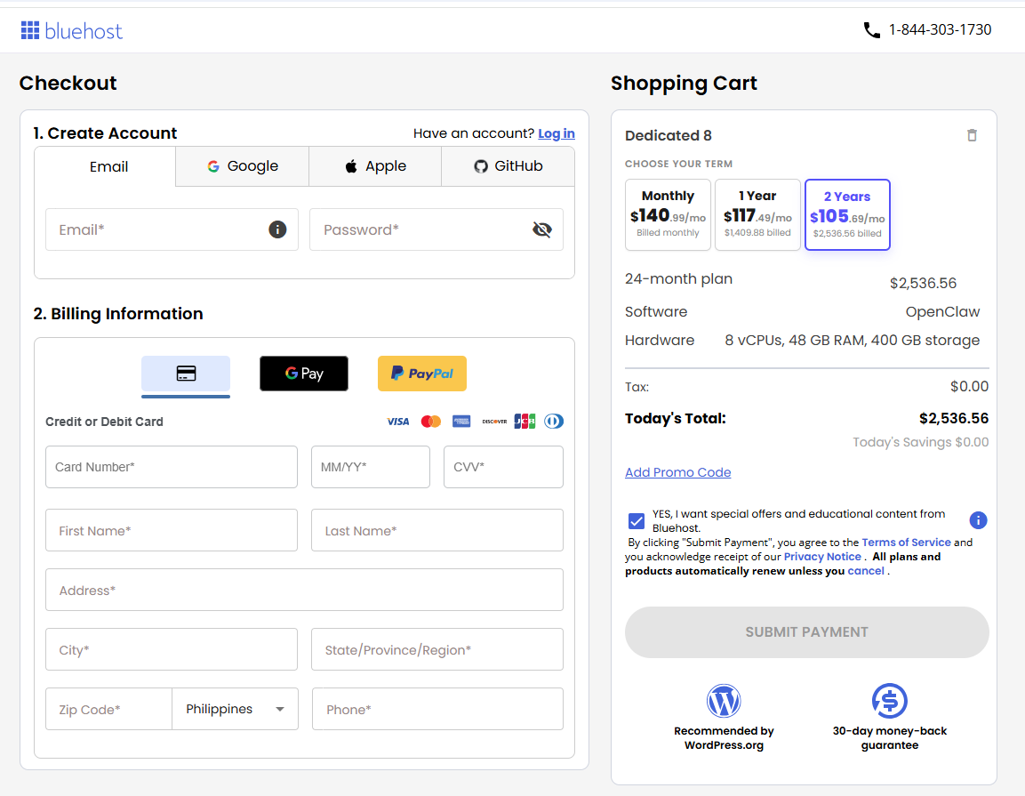The image size is (1025, 796).
Task: Focus the Phone field
Action: tap(437, 709)
